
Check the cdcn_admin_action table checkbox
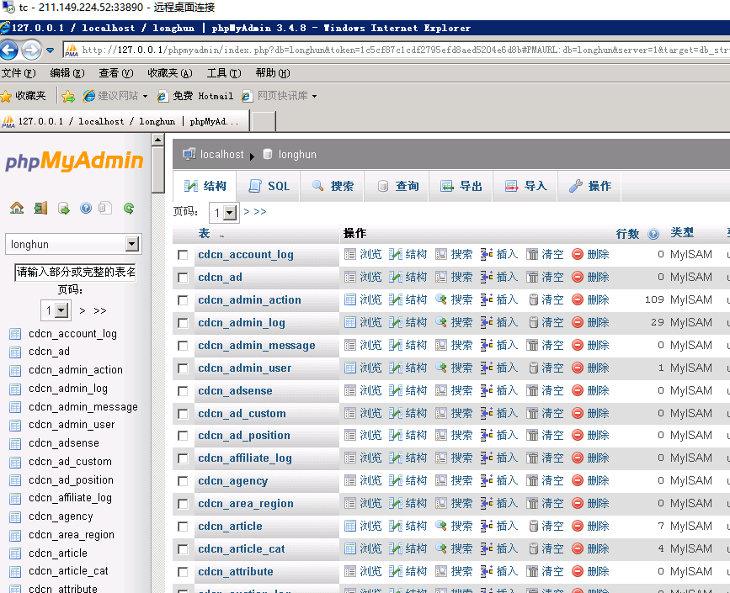[183, 300]
